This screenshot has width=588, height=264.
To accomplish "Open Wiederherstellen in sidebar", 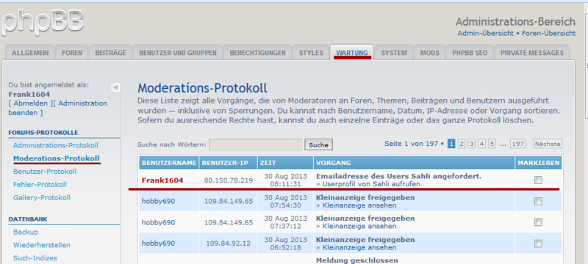I will point(42,245).
